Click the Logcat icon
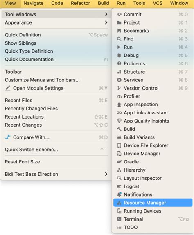Image resolution: width=194 pixels, height=235 pixels. tap(119, 186)
